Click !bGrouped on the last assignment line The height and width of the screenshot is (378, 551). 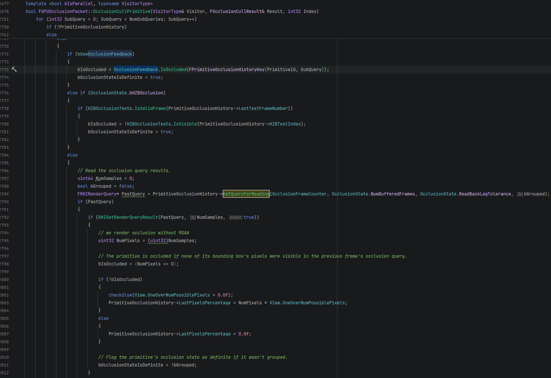click(x=182, y=365)
